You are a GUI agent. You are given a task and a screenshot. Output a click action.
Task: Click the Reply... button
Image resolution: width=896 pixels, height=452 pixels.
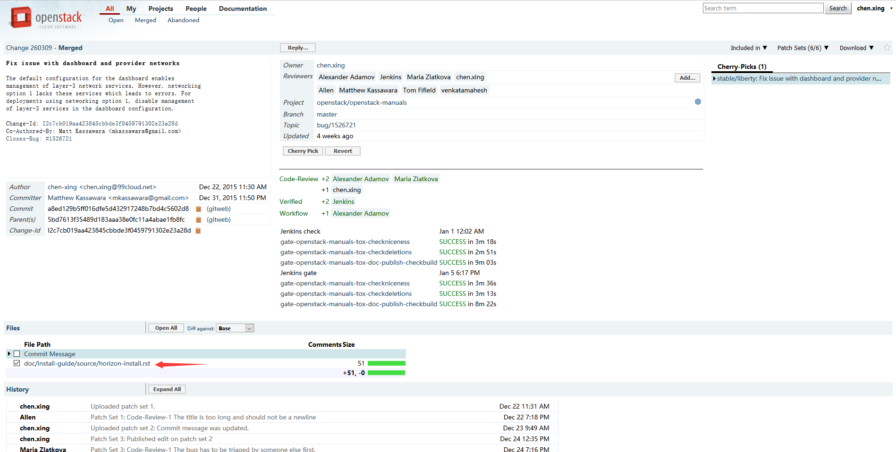point(298,48)
